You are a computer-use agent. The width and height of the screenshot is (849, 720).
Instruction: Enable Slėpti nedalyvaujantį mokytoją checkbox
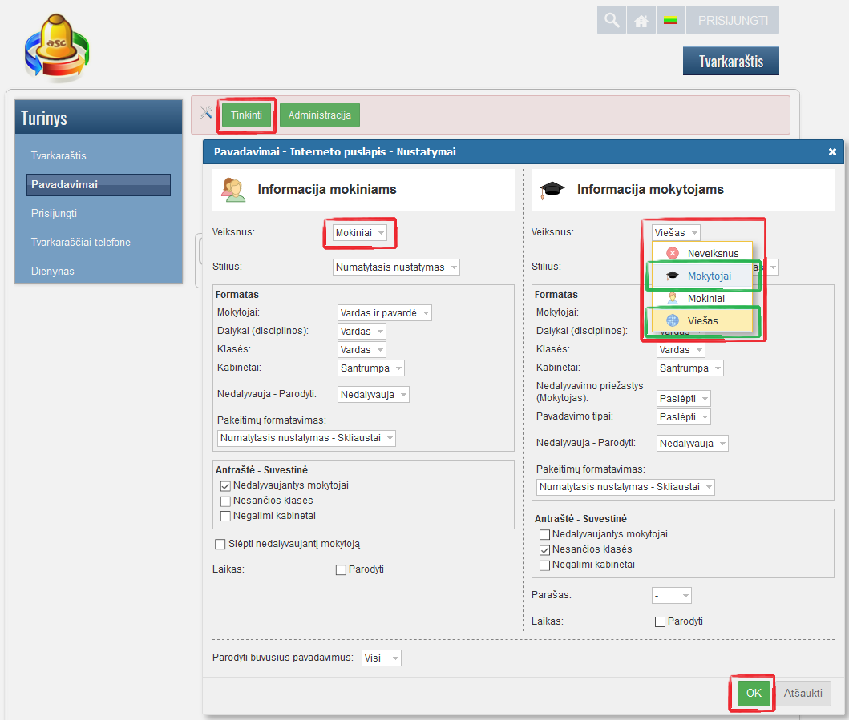coord(220,545)
